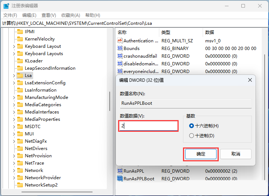Click the Bounds binary value icon
This screenshot has width=269, height=196.
click(120, 48)
